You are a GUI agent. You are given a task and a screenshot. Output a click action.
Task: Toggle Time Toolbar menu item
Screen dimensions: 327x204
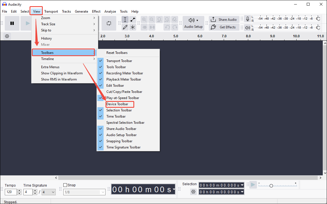tap(128, 116)
